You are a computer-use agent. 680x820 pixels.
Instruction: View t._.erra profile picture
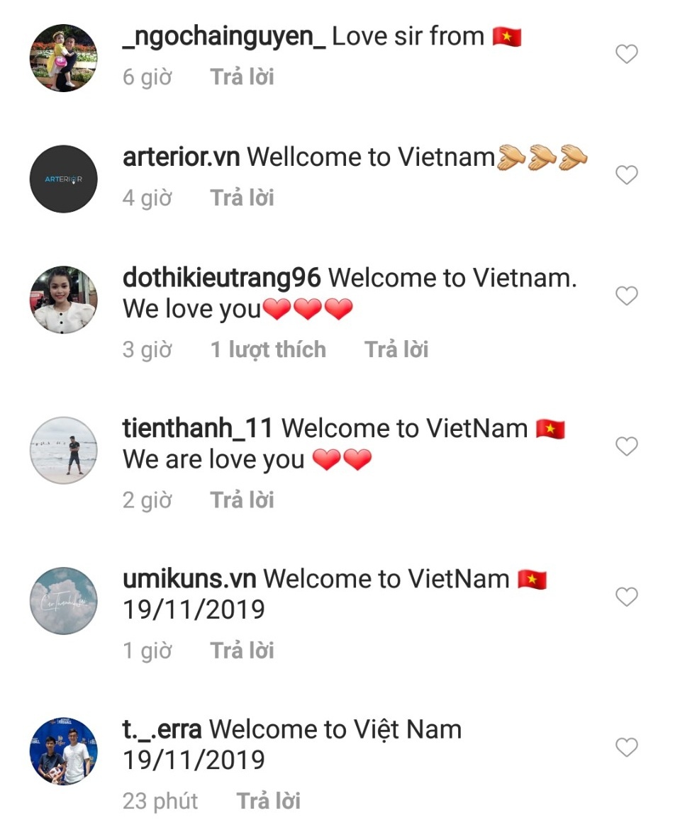point(63,751)
